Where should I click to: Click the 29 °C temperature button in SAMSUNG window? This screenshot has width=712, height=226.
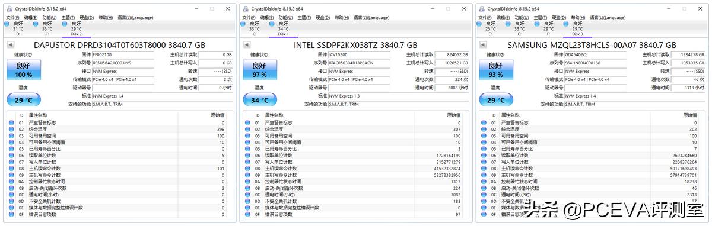(x=496, y=100)
